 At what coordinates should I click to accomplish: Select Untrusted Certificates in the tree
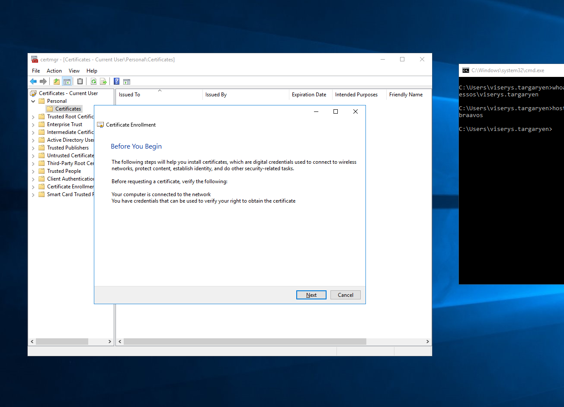click(x=70, y=155)
